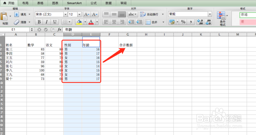This screenshot has height=135, width=256.
Task: Select the 普通 cell style
Action: coord(248,15)
